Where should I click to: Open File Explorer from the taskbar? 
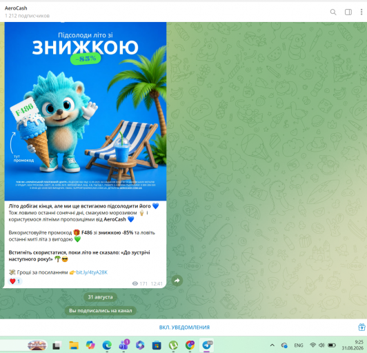coord(74,345)
